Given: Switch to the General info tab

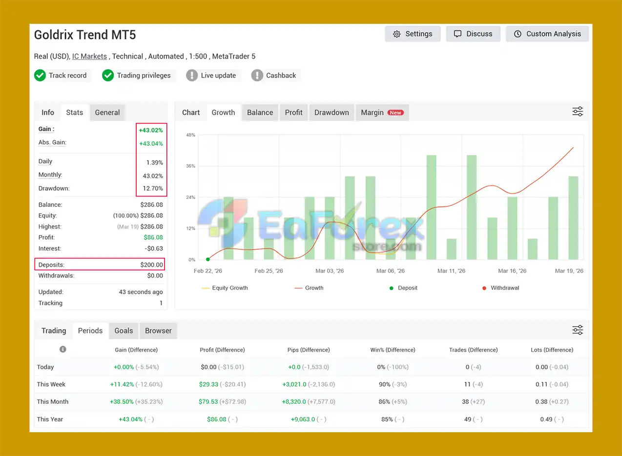Looking at the screenshot, I should pyautogui.click(x=107, y=113).
